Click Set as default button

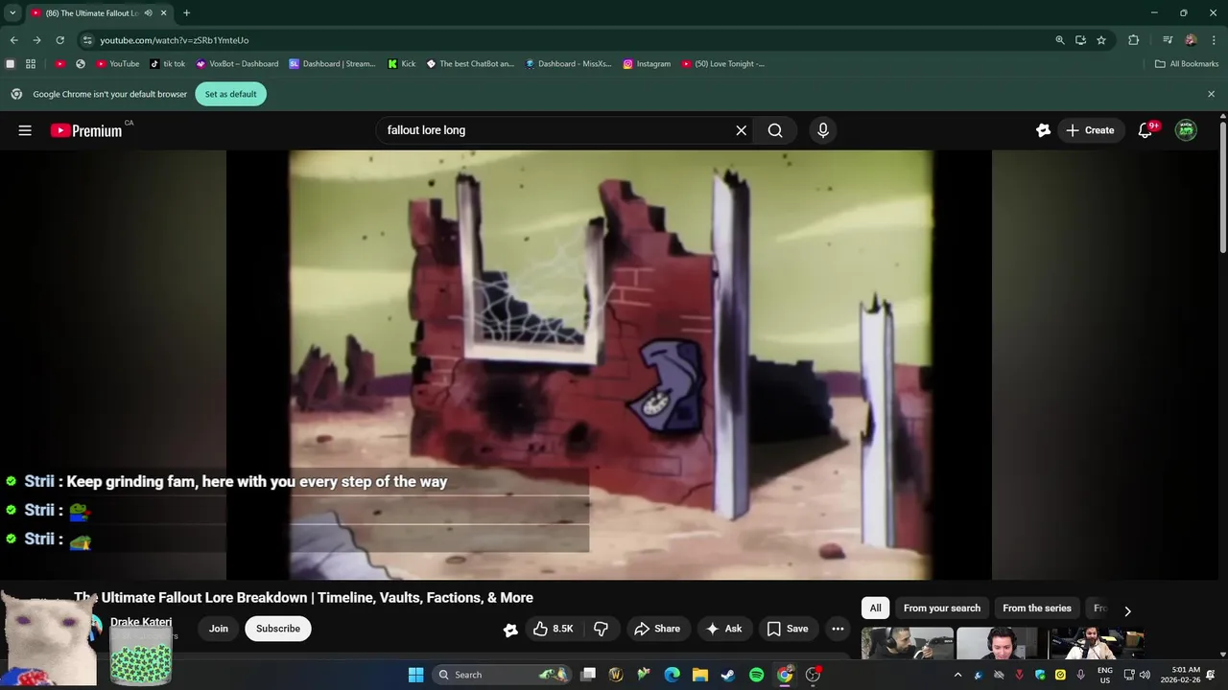click(230, 94)
